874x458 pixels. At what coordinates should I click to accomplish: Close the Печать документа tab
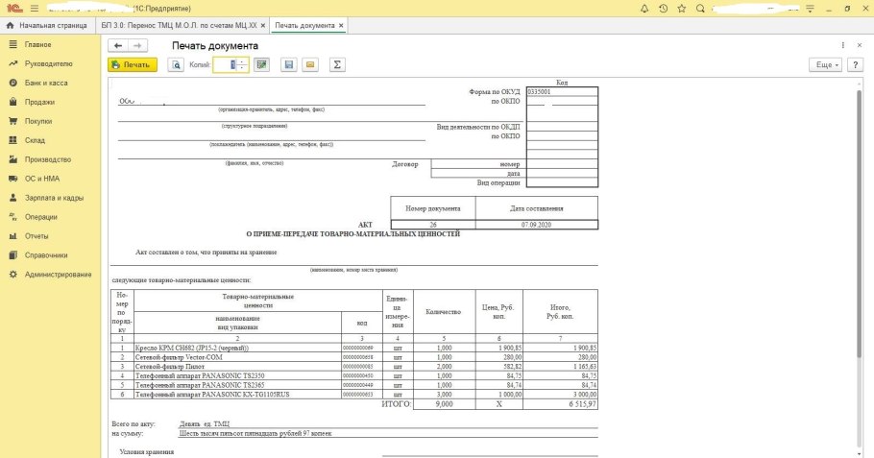(x=341, y=25)
